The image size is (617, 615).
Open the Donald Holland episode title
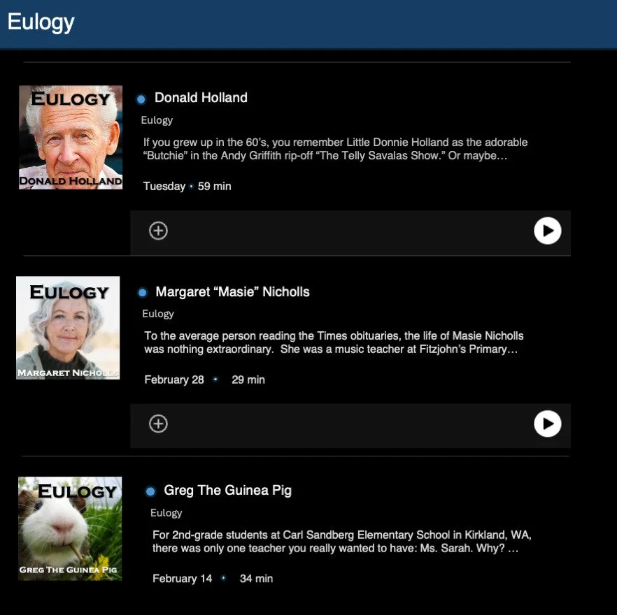pos(201,98)
